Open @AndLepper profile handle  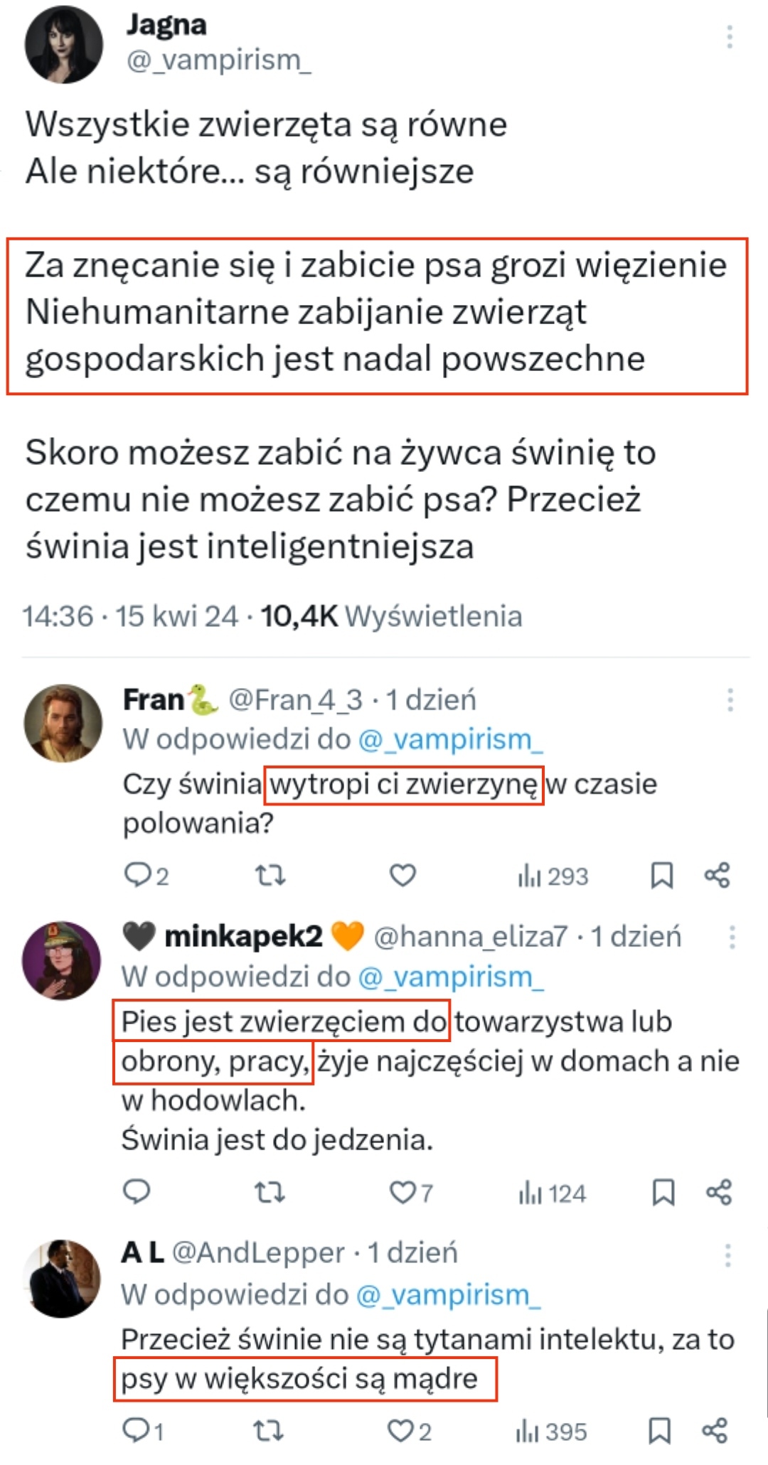click(258, 1253)
